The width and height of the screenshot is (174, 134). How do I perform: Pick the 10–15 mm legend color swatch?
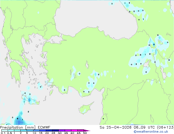click(x=36, y=130)
